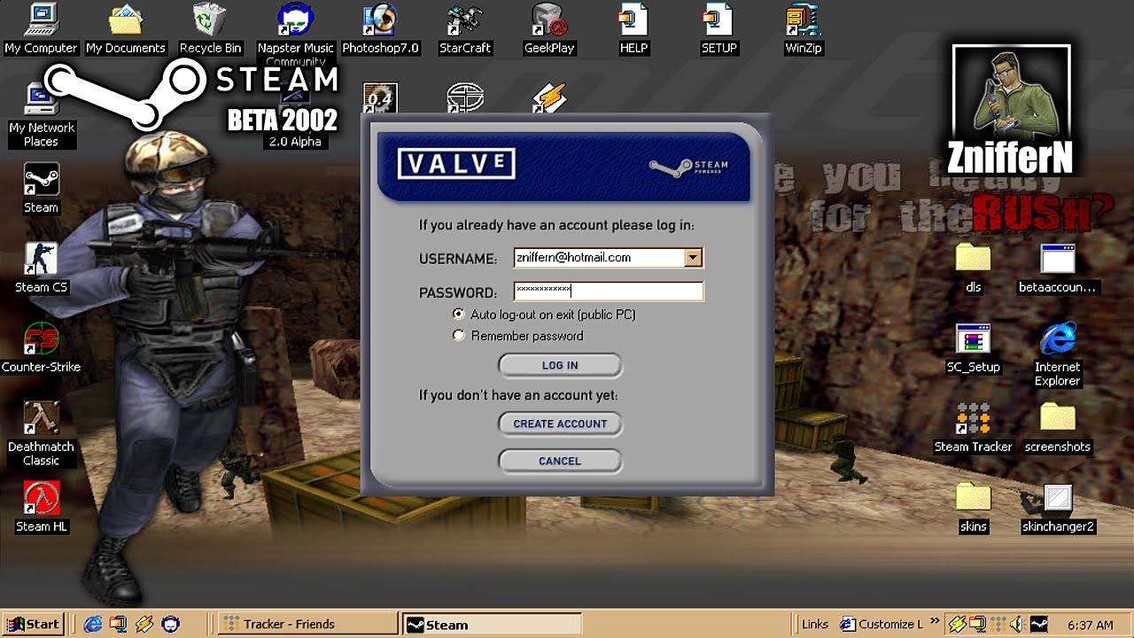
Task: Open the My Computer desktop icon
Action: [x=41, y=19]
